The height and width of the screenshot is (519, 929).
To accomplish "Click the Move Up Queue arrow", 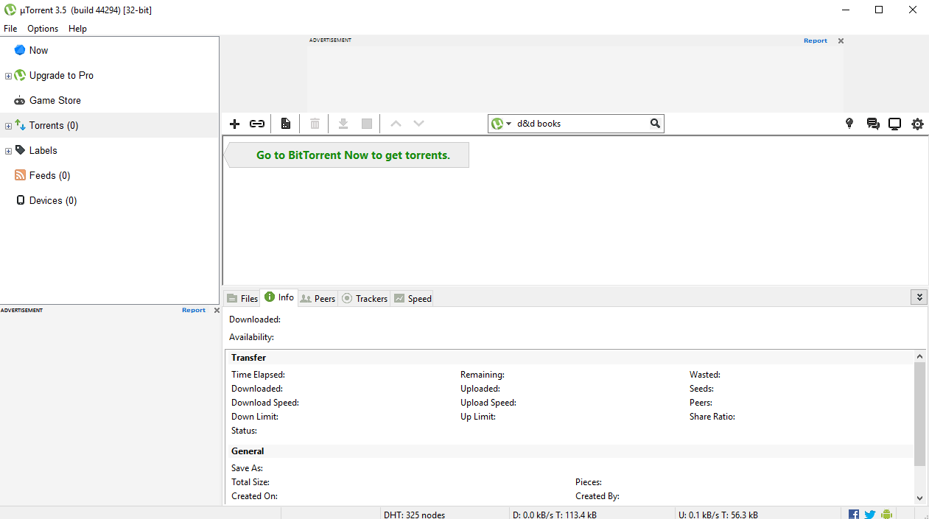I will tap(396, 124).
